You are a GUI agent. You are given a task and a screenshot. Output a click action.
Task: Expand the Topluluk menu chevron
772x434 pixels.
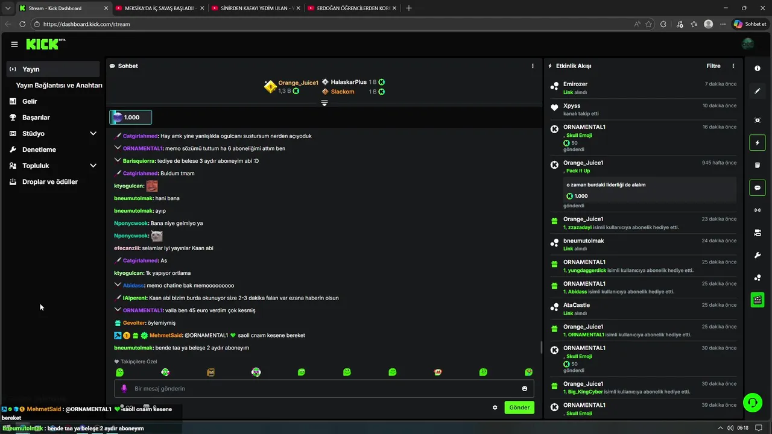tap(93, 165)
